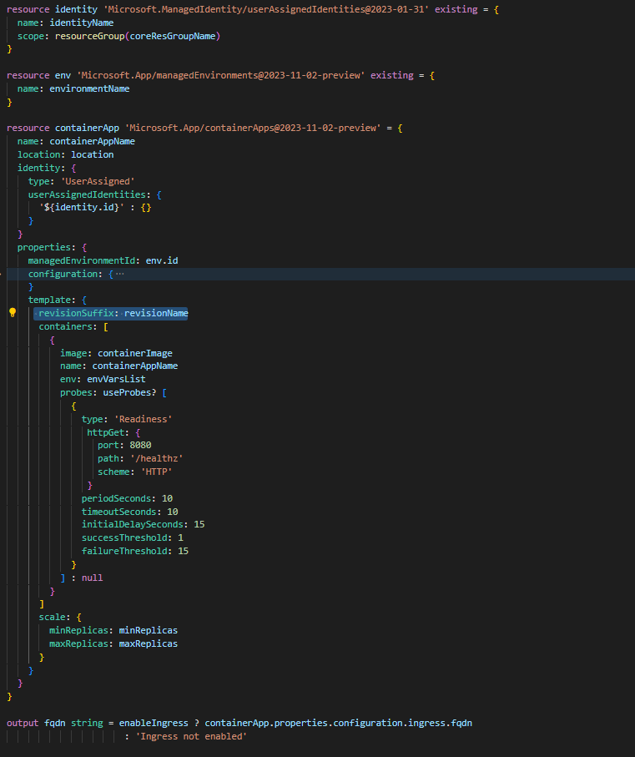635x757 pixels.
Task: Click the 'identityName' value
Action: pos(82,23)
